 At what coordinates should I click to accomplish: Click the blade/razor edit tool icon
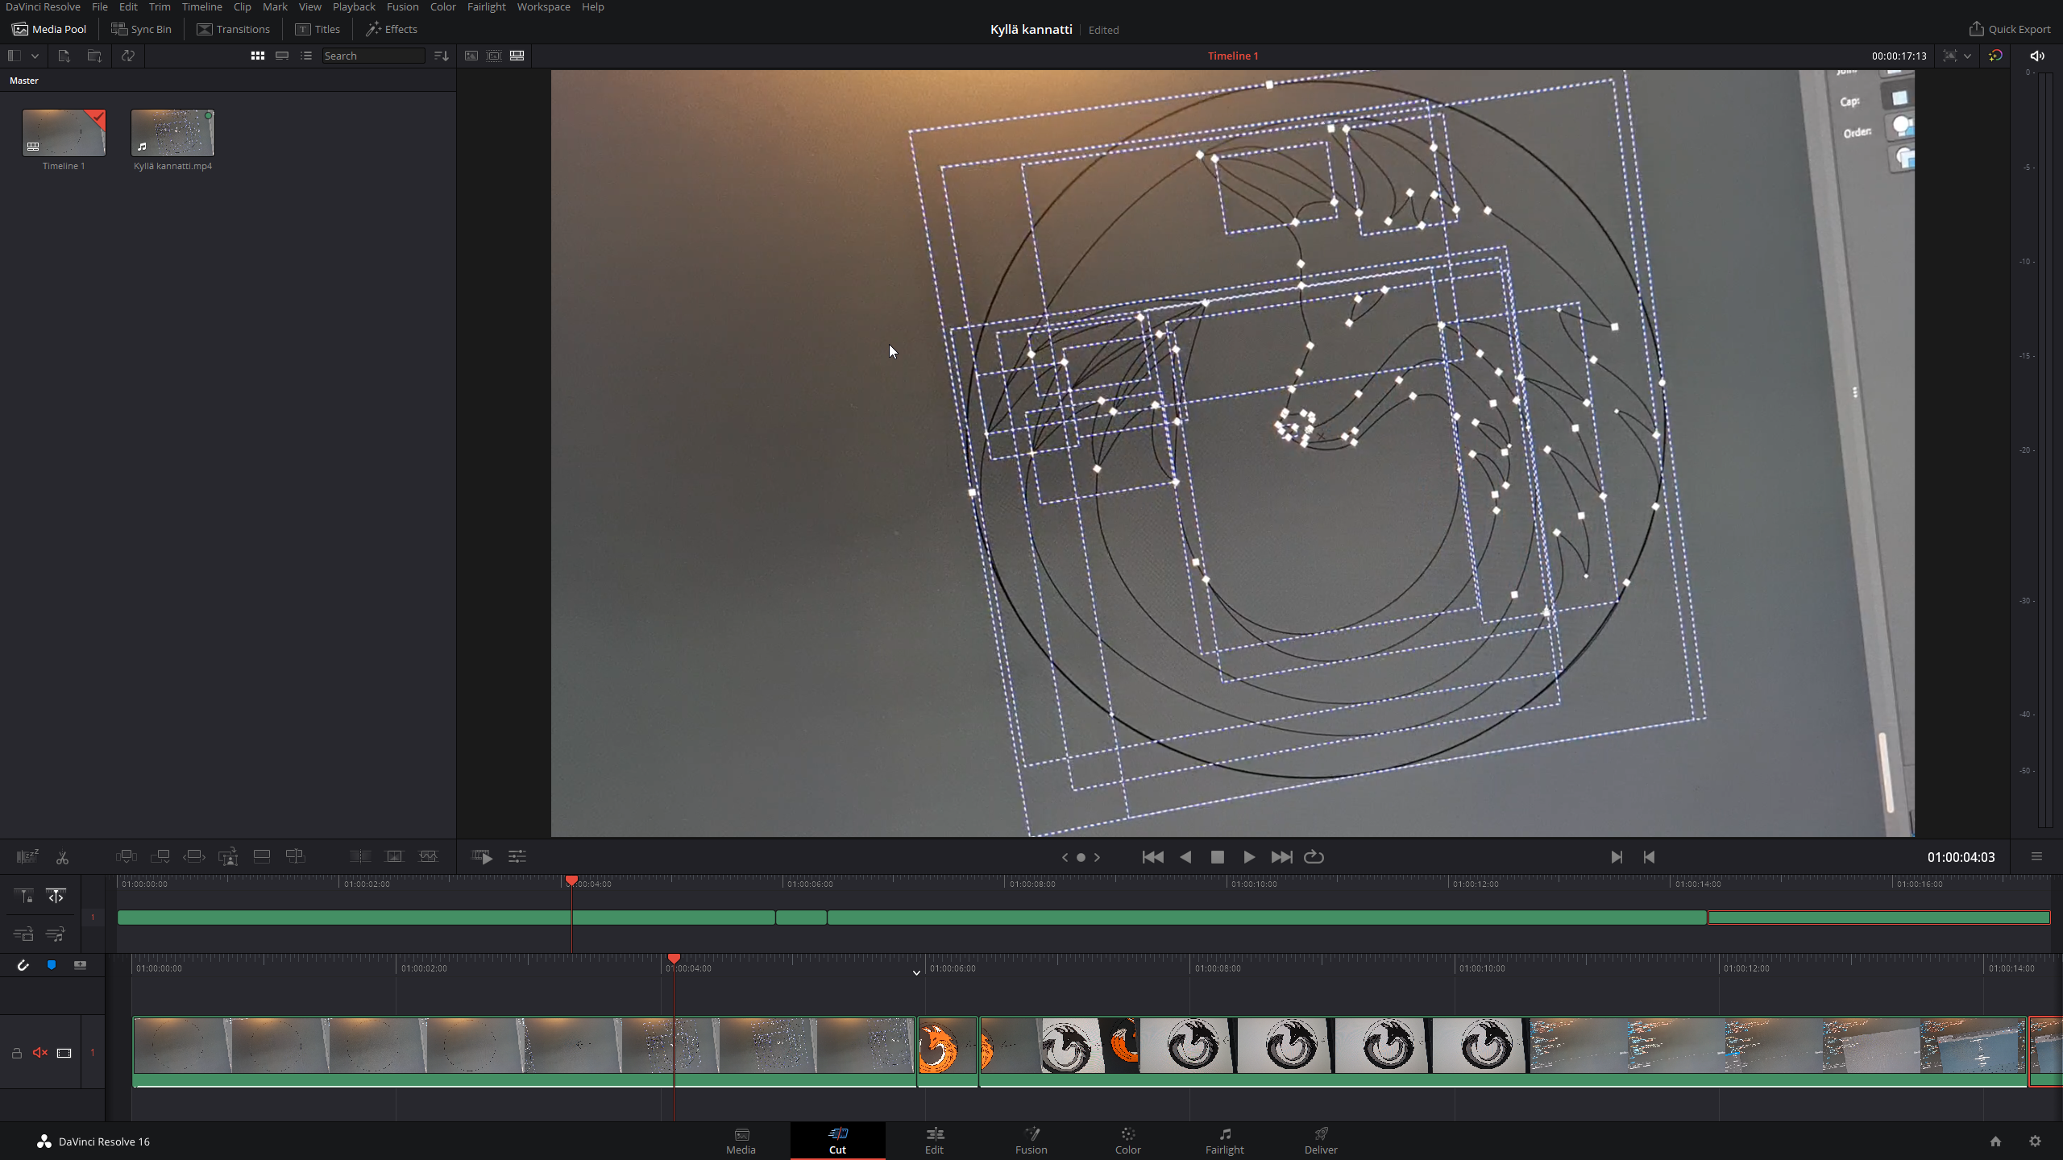61,855
